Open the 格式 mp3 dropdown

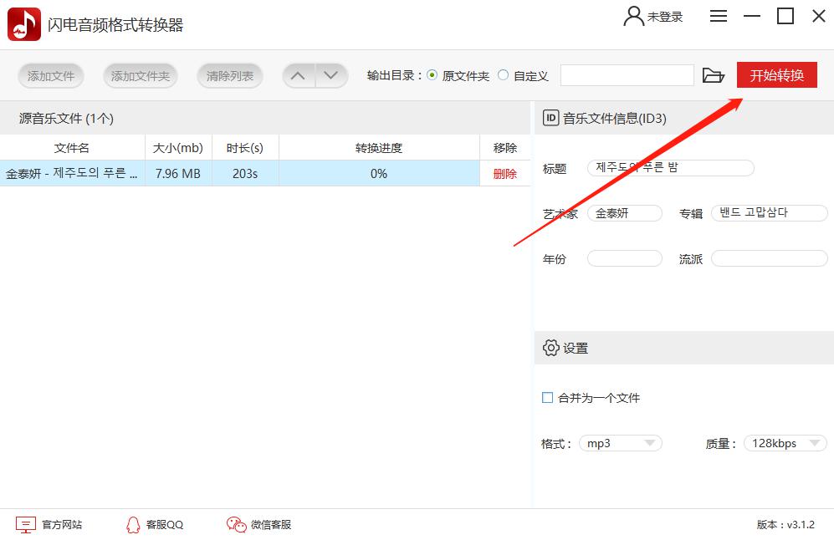(619, 442)
